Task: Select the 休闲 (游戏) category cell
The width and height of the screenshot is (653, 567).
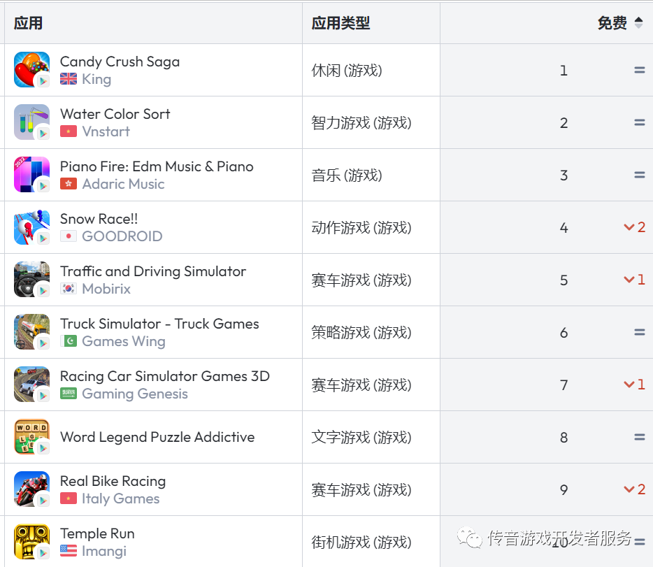Action: point(347,71)
